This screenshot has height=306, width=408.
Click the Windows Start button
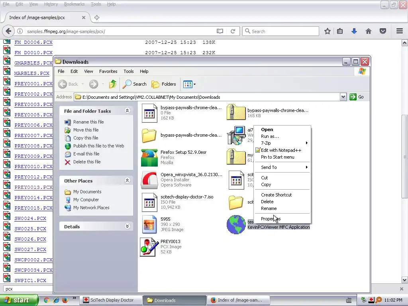coord(19,300)
